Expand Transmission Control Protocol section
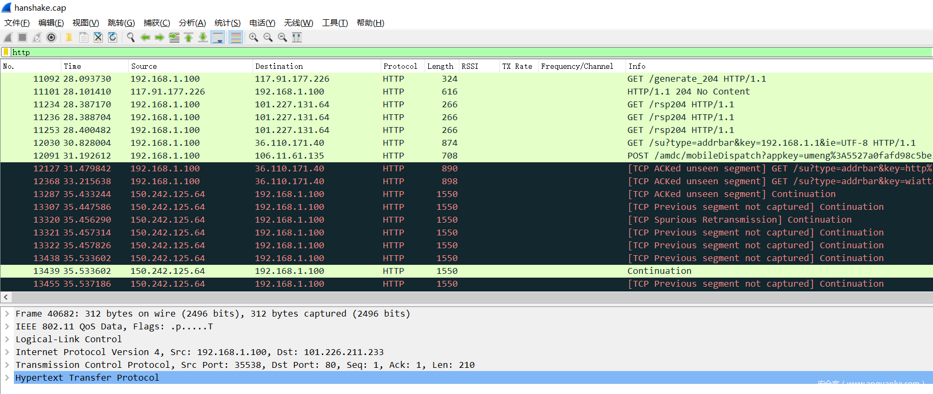Viewport: 933px width, 394px height. tap(7, 365)
